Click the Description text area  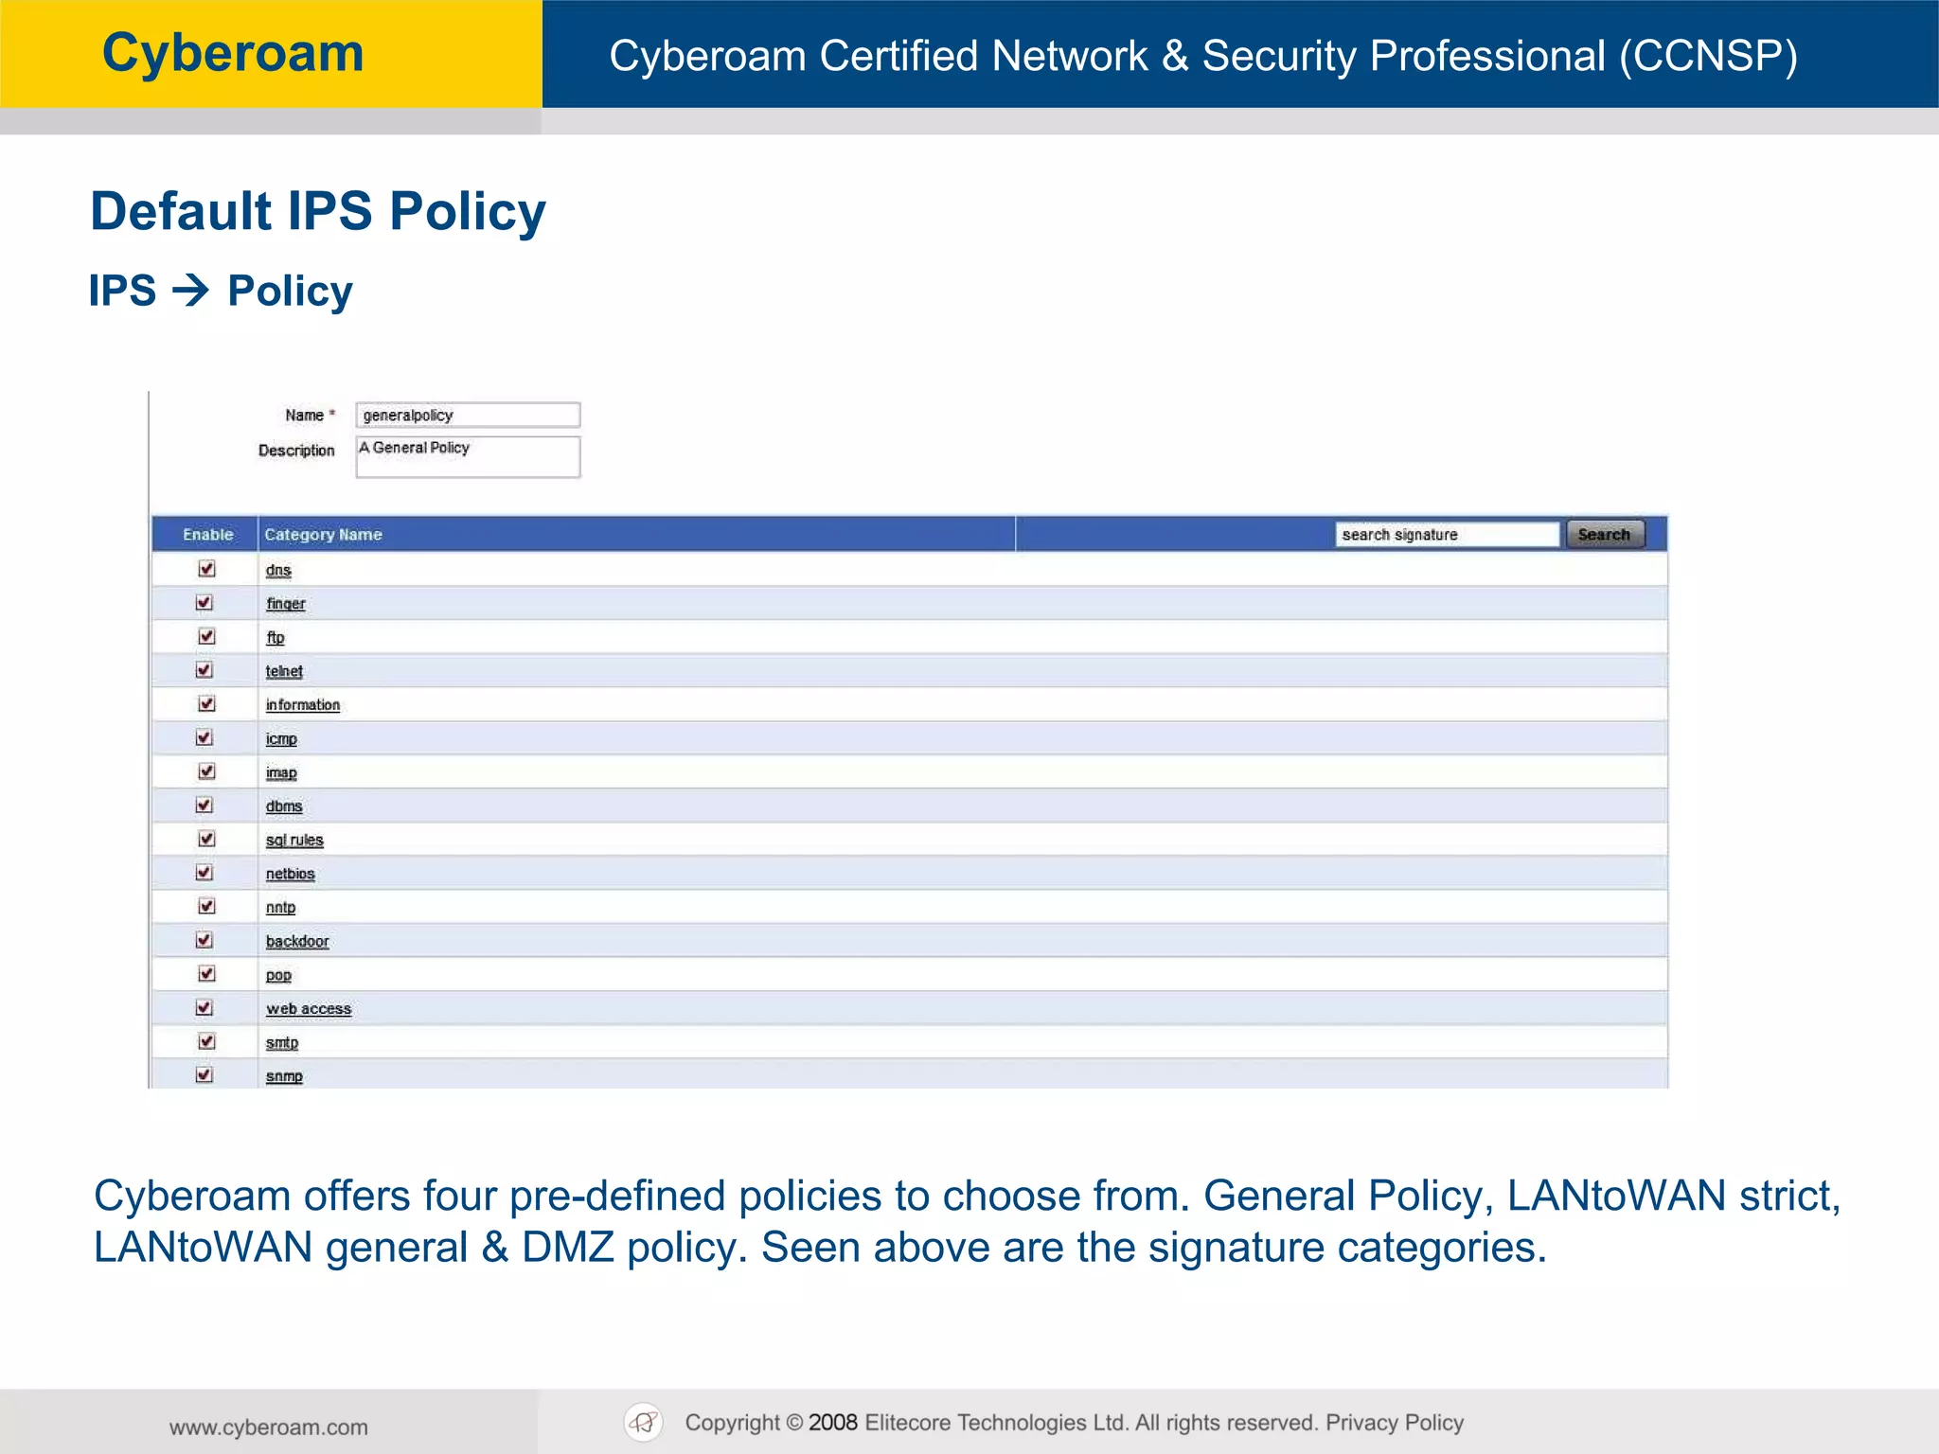468,457
